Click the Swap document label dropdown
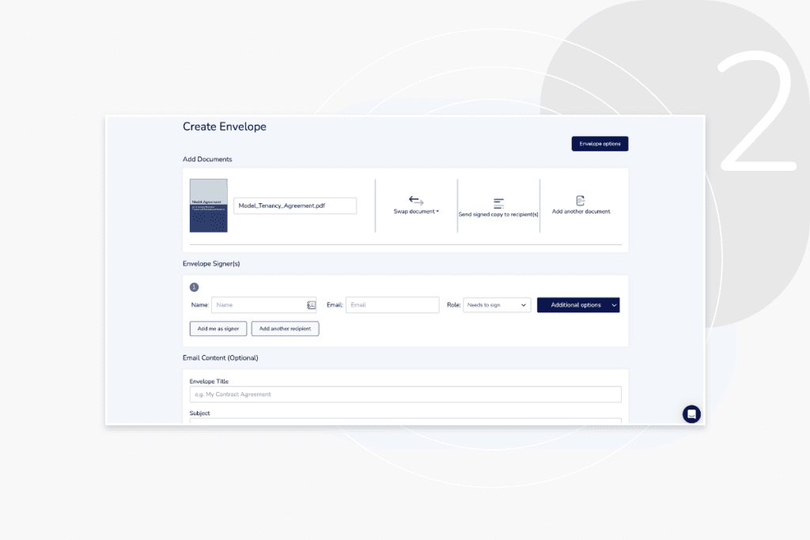This screenshot has width=810, height=540. (x=416, y=212)
